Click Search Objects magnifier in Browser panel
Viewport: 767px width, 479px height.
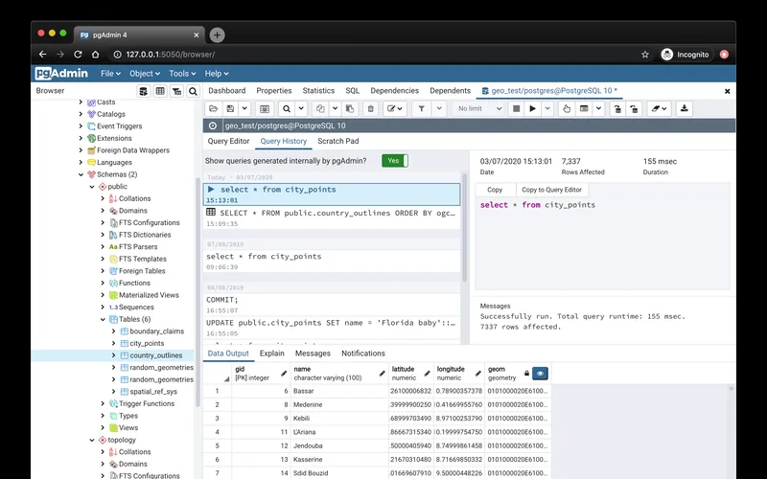point(194,91)
